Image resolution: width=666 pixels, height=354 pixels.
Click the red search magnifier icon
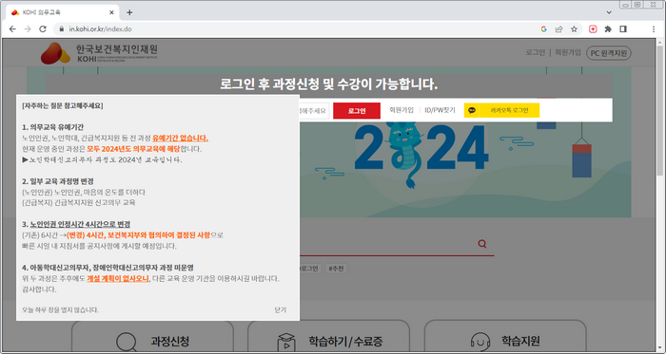481,244
